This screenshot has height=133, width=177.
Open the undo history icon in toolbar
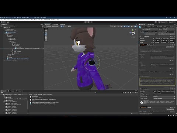[x=156, y=22]
